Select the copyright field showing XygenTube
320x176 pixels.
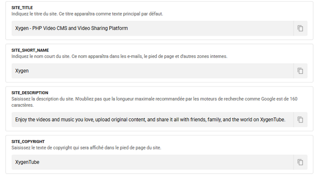151,162
